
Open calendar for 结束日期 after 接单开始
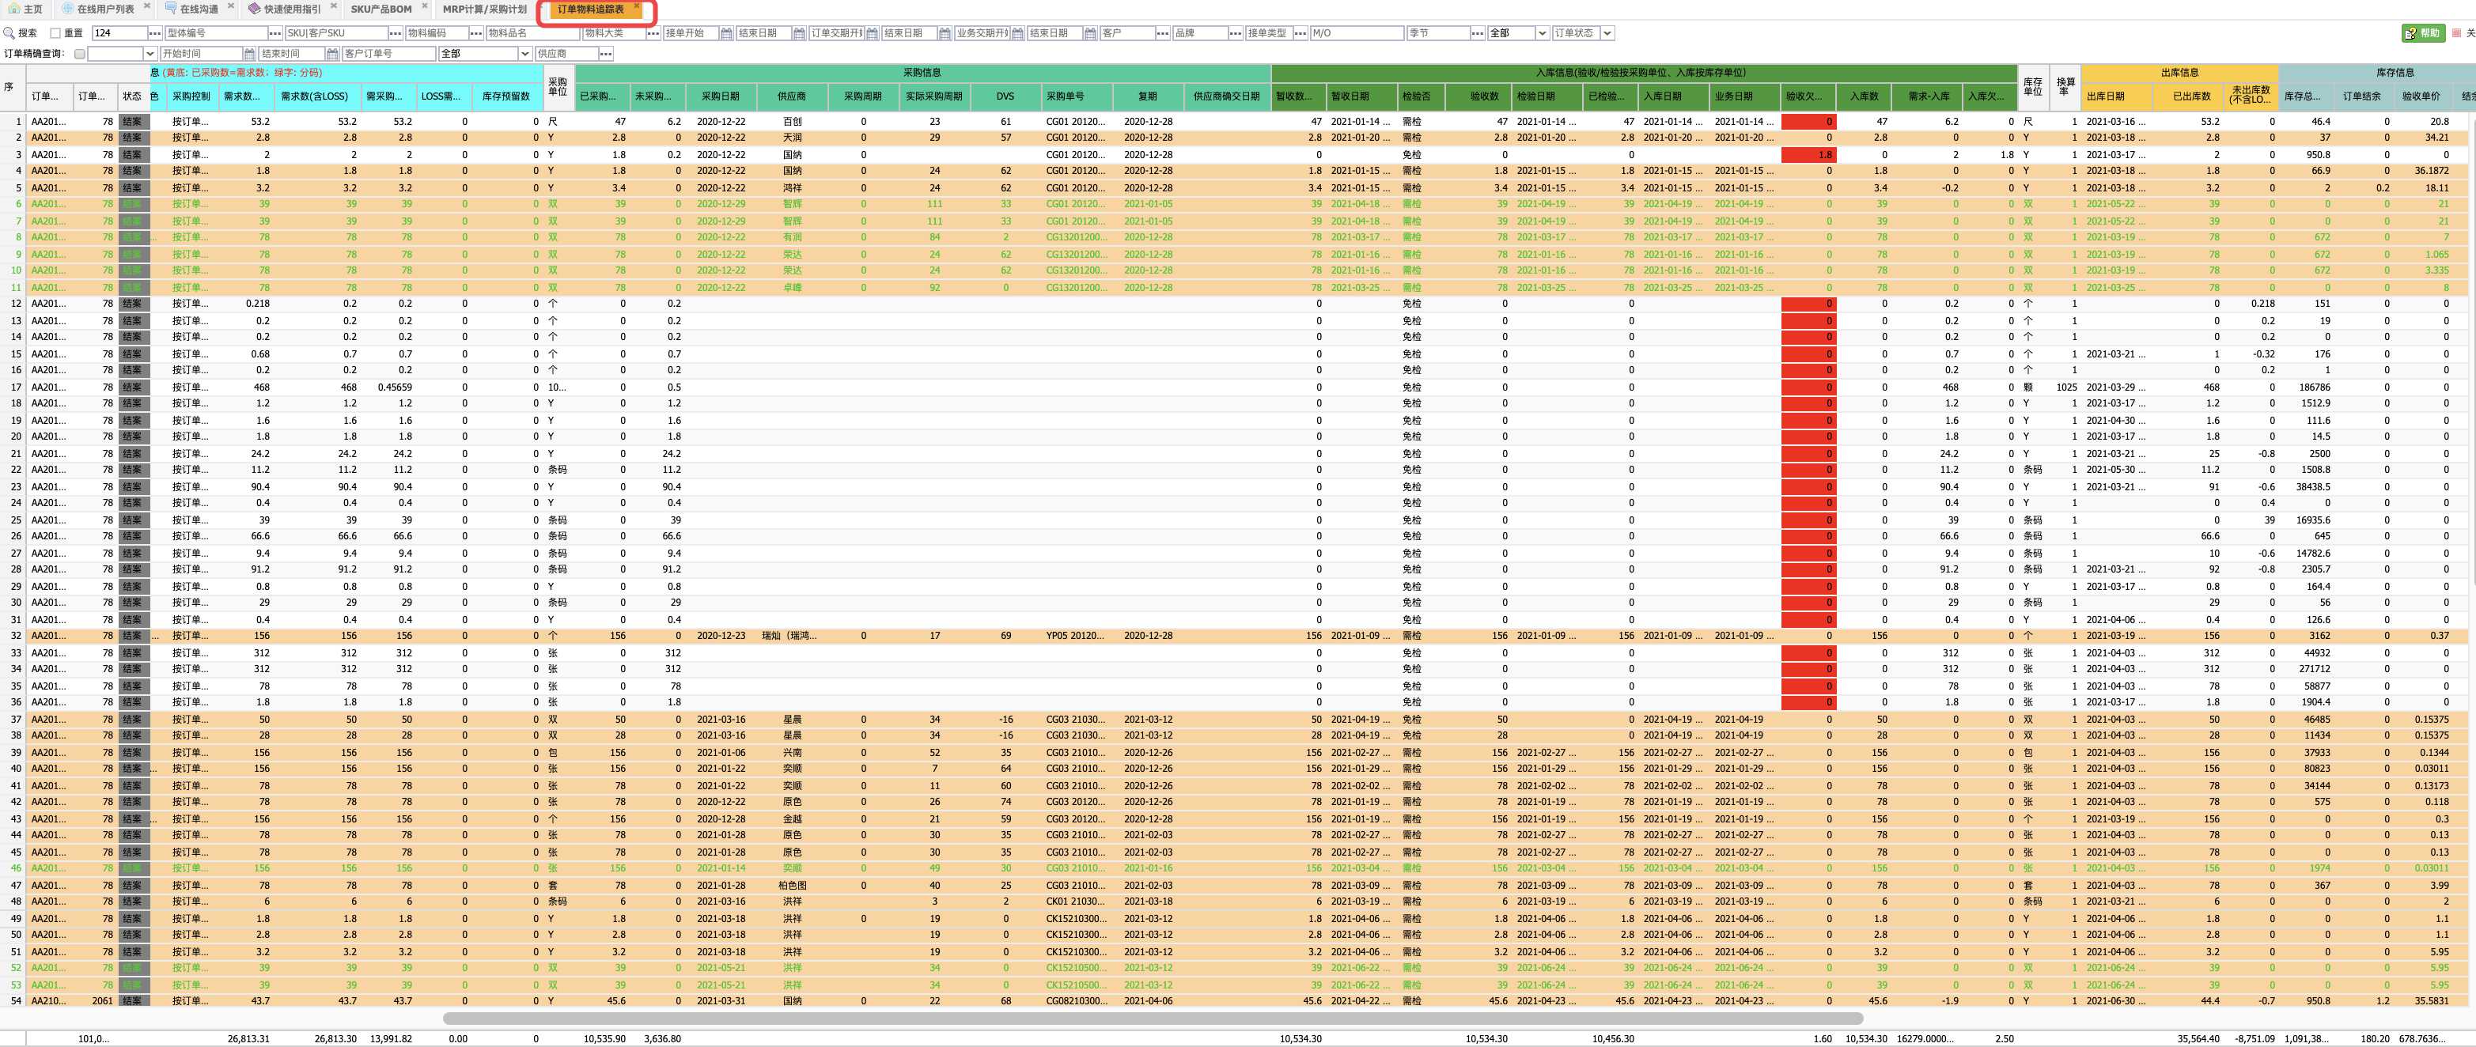pos(799,32)
